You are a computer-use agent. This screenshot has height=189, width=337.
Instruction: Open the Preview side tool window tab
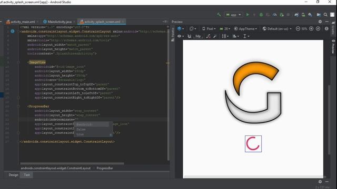point(333,47)
